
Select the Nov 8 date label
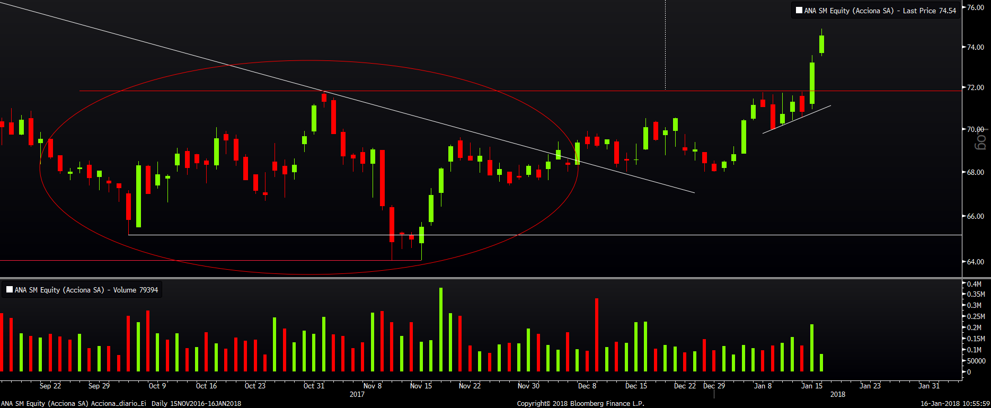pos(373,386)
